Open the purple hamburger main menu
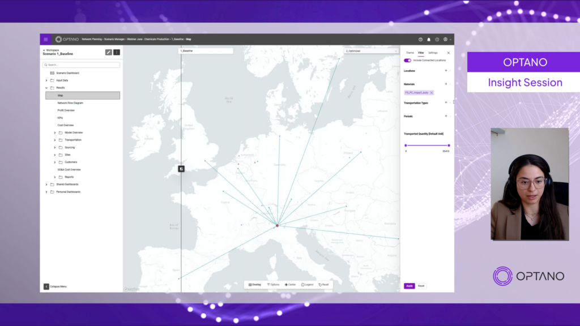 (x=45, y=39)
